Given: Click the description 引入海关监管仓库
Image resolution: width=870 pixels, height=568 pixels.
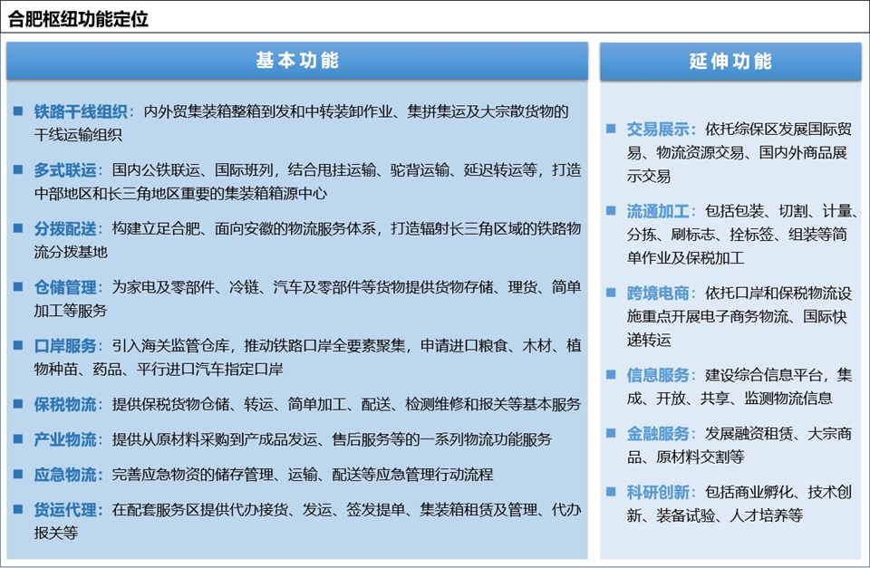Looking at the screenshot, I should coord(171,346).
